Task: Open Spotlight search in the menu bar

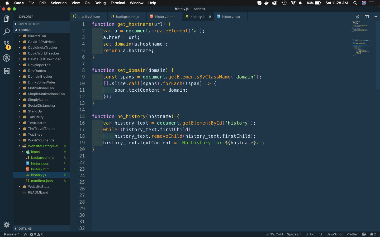Action: [355, 3]
